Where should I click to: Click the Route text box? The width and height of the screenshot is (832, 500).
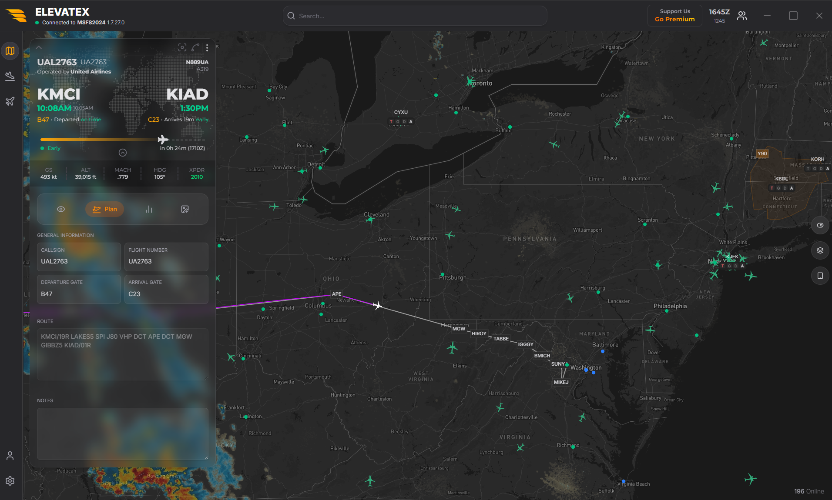click(x=123, y=354)
